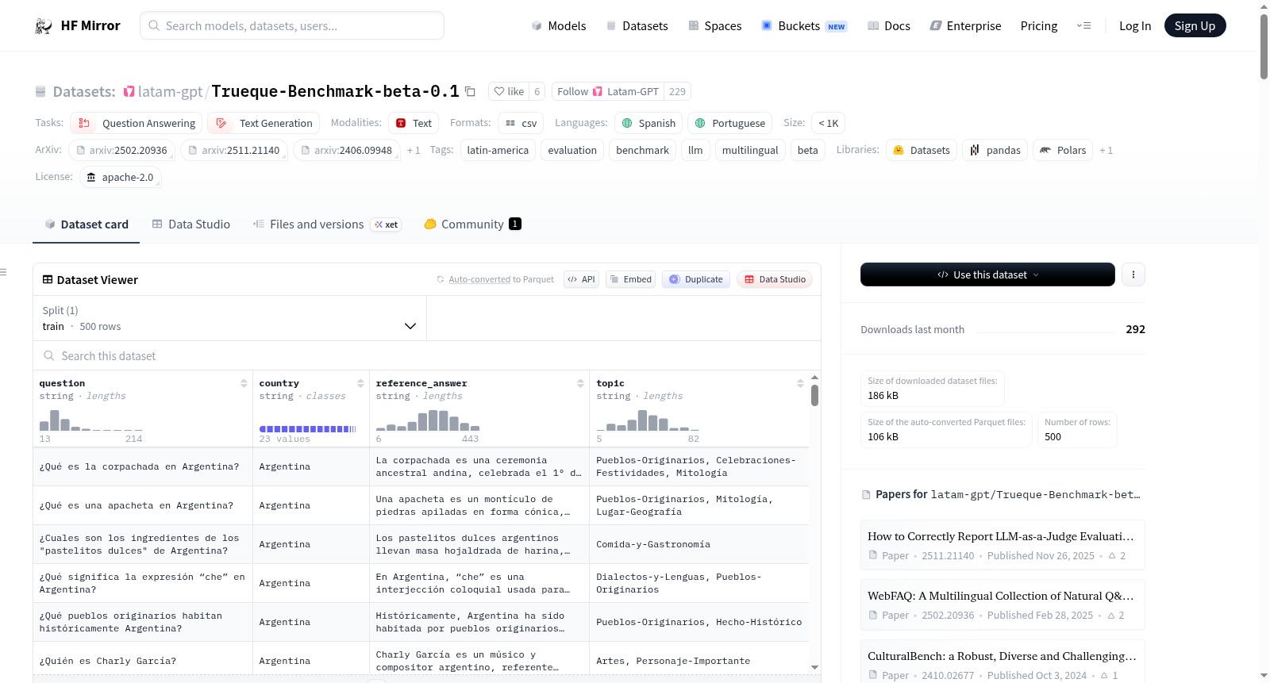Open arxiv:2502.20936 paper tag
The image size is (1270, 683).
pos(121,150)
